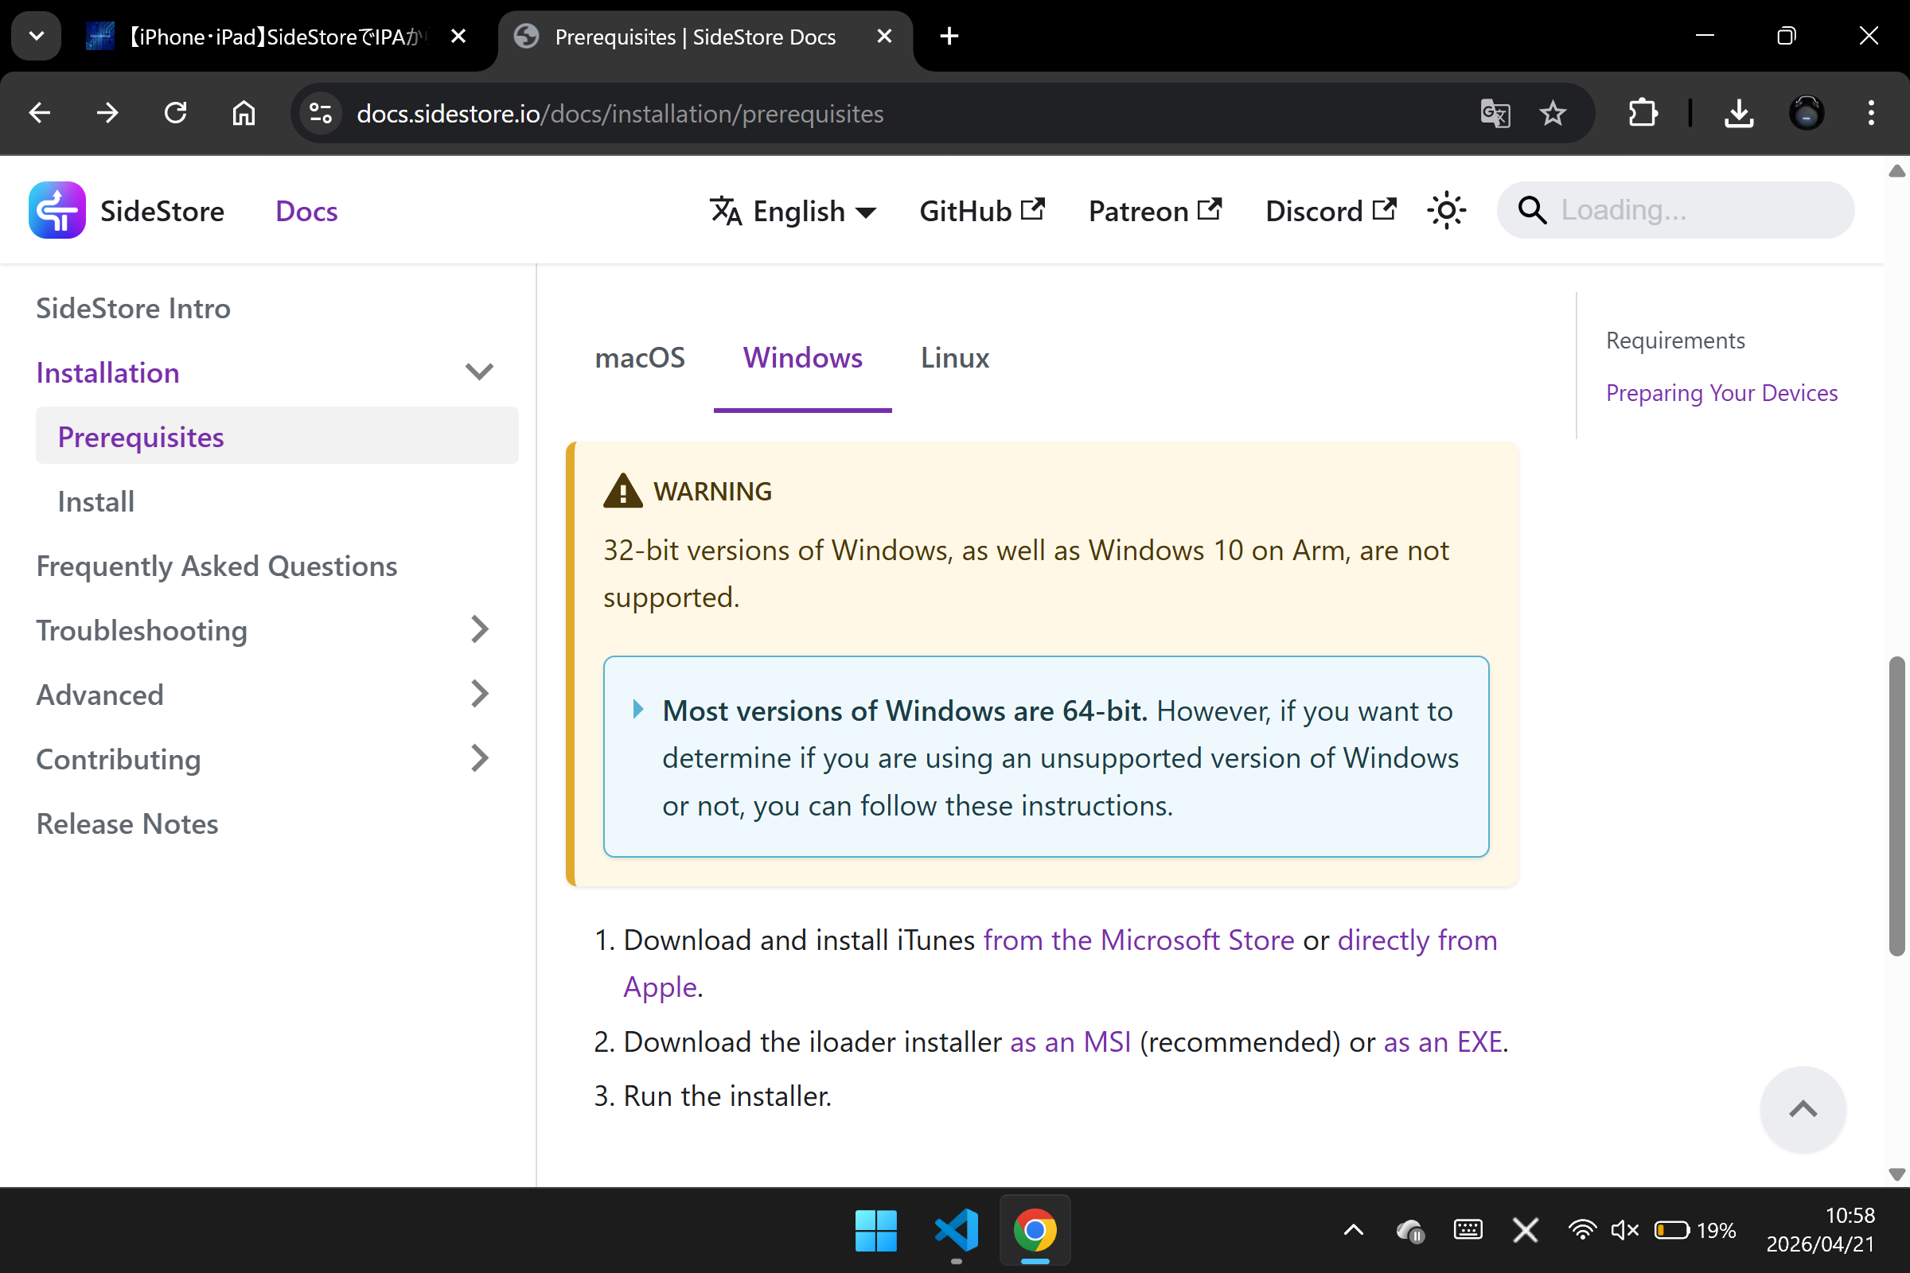Open the Wi-Fi network settings
Screen dimensions: 1910x1273
(1582, 1231)
